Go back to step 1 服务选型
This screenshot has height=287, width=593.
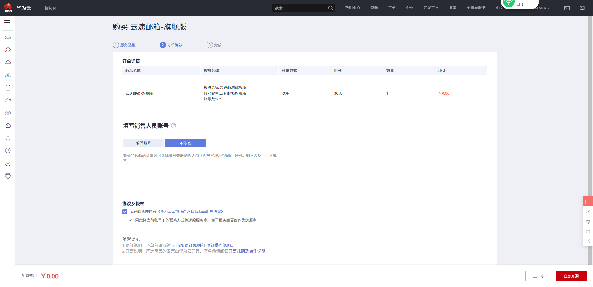(124, 45)
